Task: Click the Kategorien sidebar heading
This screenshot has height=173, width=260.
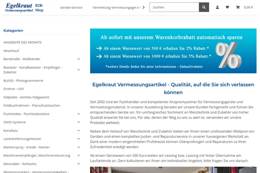Action: click(x=13, y=30)
